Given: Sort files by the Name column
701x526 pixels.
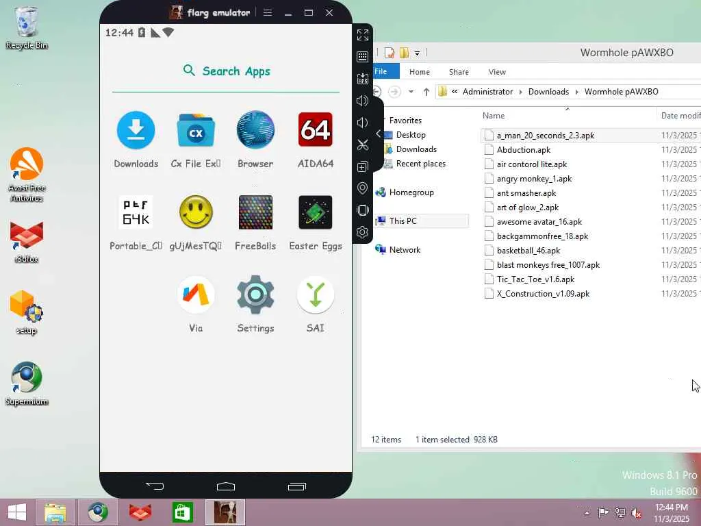Looking at the screenshot, I should 494,116.
